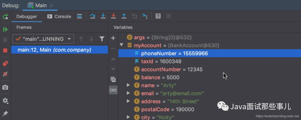This screenshot has height=120, width=301.
Task: Click the Step Into icon
Action: point(103,16)
